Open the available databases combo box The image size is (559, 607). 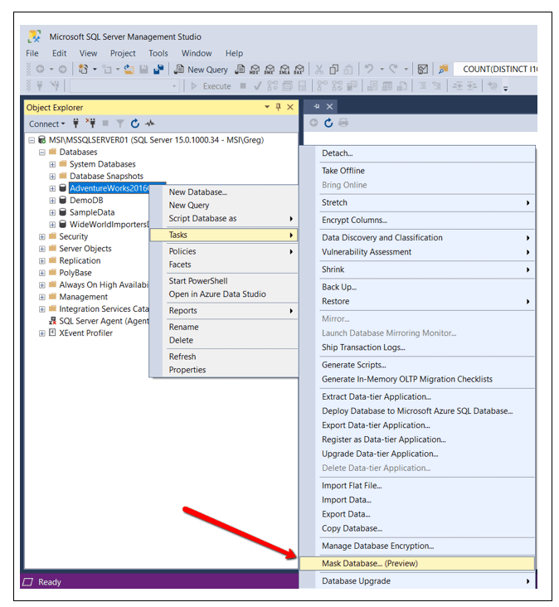coord(124,86)
